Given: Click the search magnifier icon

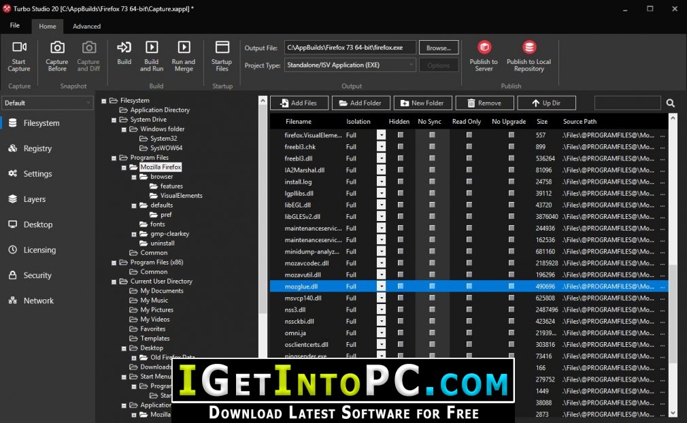Looking at the screenshot, I should pos(671,103).
